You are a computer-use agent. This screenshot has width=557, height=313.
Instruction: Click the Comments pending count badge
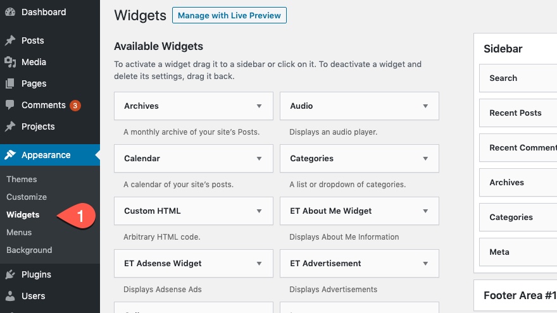coord(75,106)
